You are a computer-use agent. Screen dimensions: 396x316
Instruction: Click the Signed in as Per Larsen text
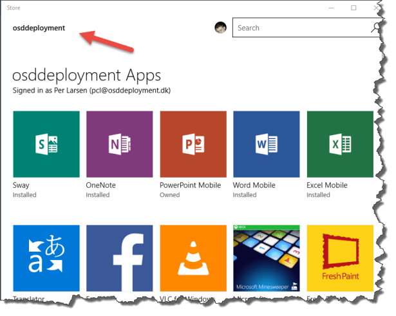tap(91, 90)
